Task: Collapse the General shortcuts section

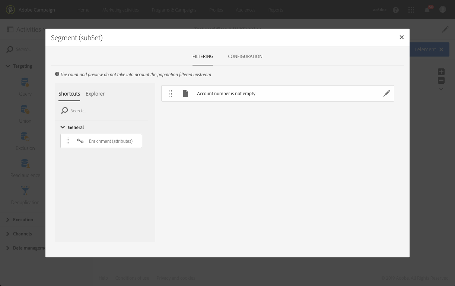Action: [63, 127]
